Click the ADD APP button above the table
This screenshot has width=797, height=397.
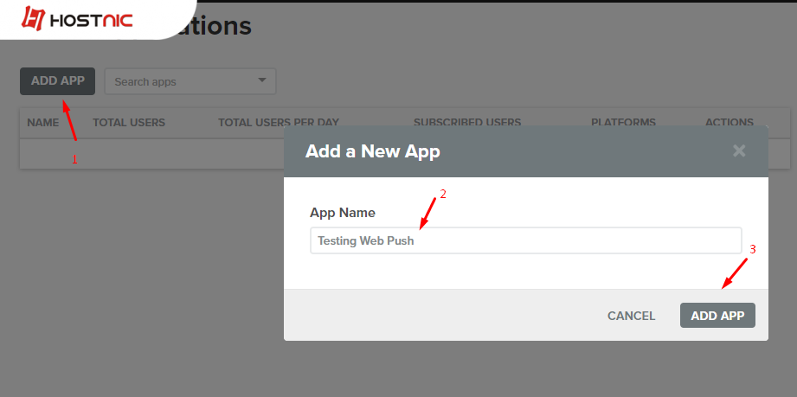(x=57, y=81)
